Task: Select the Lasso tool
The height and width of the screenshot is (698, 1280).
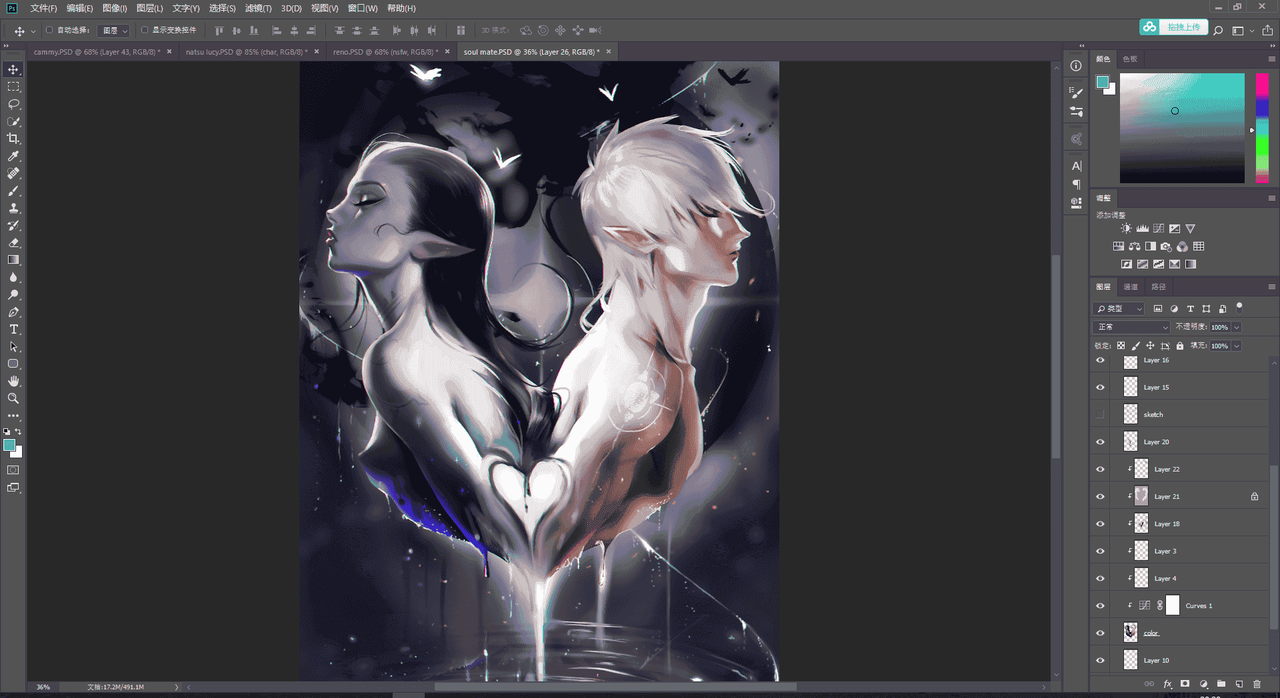Action: [x=13, y=104]
